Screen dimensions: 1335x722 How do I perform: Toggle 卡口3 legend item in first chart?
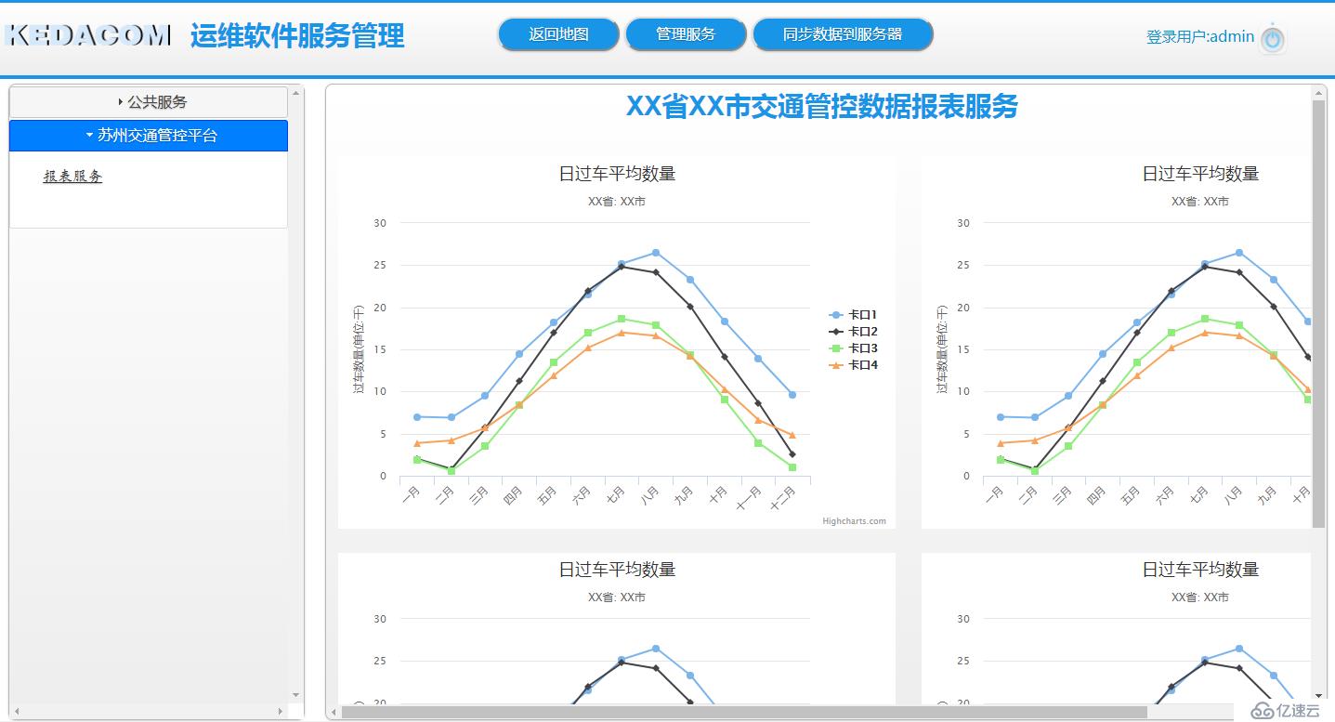[853, 348]
